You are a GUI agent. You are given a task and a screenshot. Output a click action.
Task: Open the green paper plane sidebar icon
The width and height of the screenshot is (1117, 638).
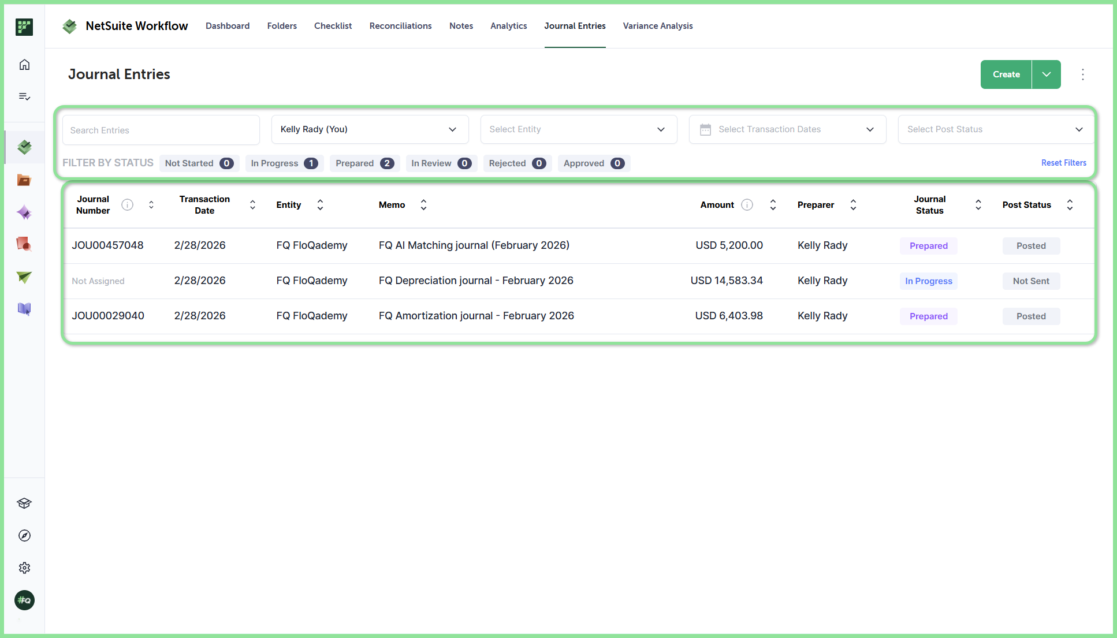pyautogui.click(x=24, y=277)
